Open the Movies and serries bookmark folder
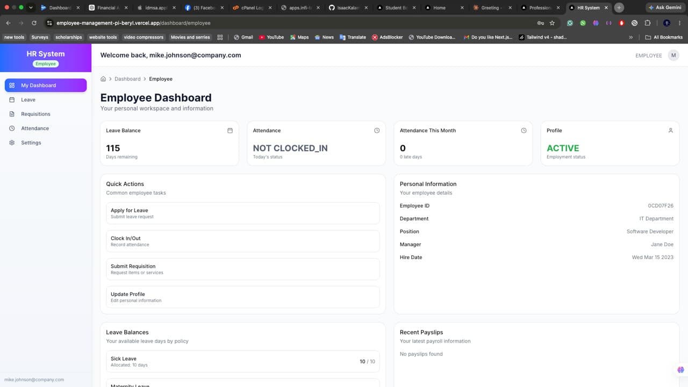This screenshot has height=387, width=688. tap(190, 37)
